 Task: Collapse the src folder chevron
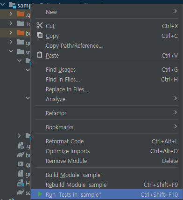[11, 51]
